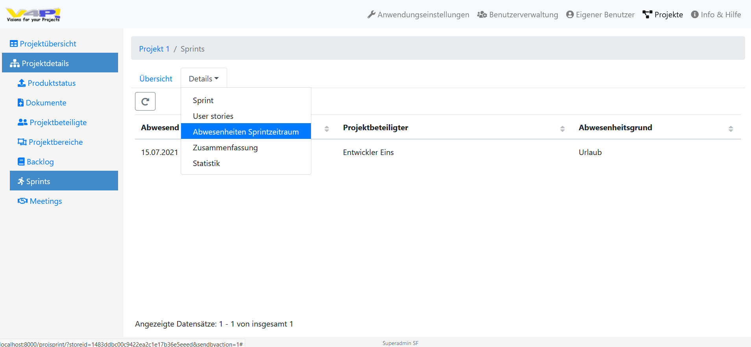Click the book icon beside Backlog
The width and height of the screenshot is (751, 347).
pyautogui.click(x=21, y=162)
